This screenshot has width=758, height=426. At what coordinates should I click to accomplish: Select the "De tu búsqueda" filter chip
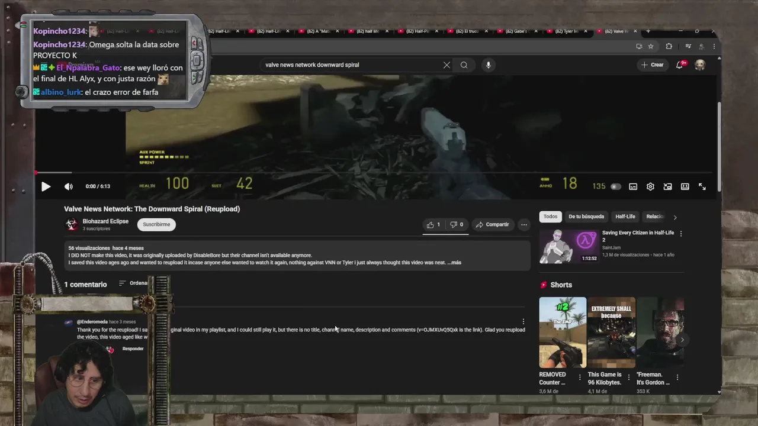(x=586, y=217)
